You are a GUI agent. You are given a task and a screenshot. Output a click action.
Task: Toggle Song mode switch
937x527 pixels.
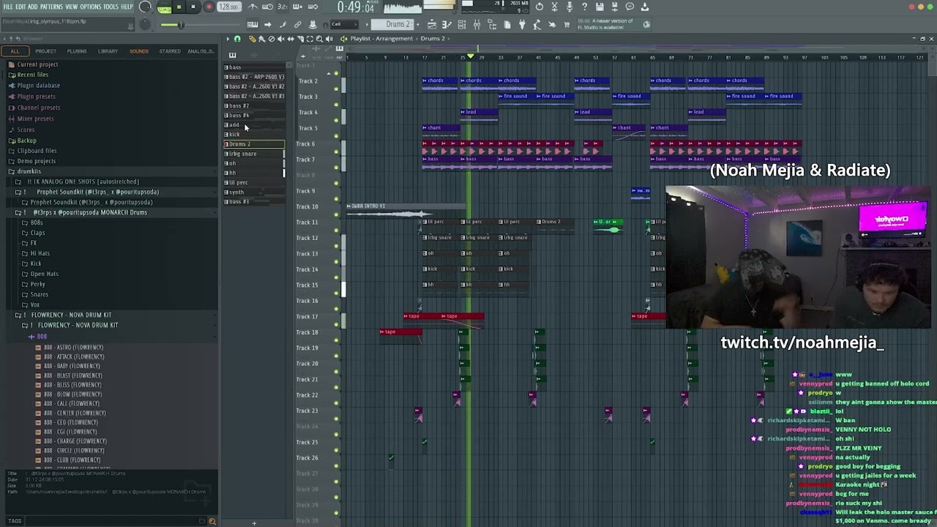tap(164, 8)
